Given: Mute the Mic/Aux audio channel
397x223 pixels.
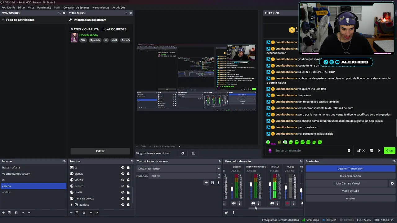Looking at the screenshot, I should pos(272,203).
